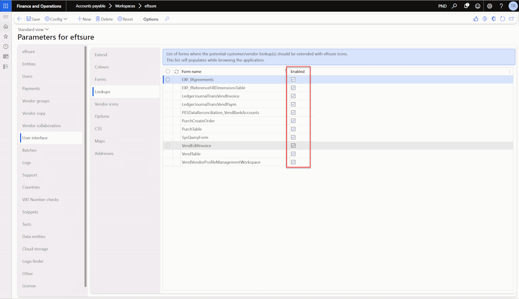Viewport: 519px width, 299px height.
Task: Open the app launcher waffle menu
Action: [x=6, y=6]
